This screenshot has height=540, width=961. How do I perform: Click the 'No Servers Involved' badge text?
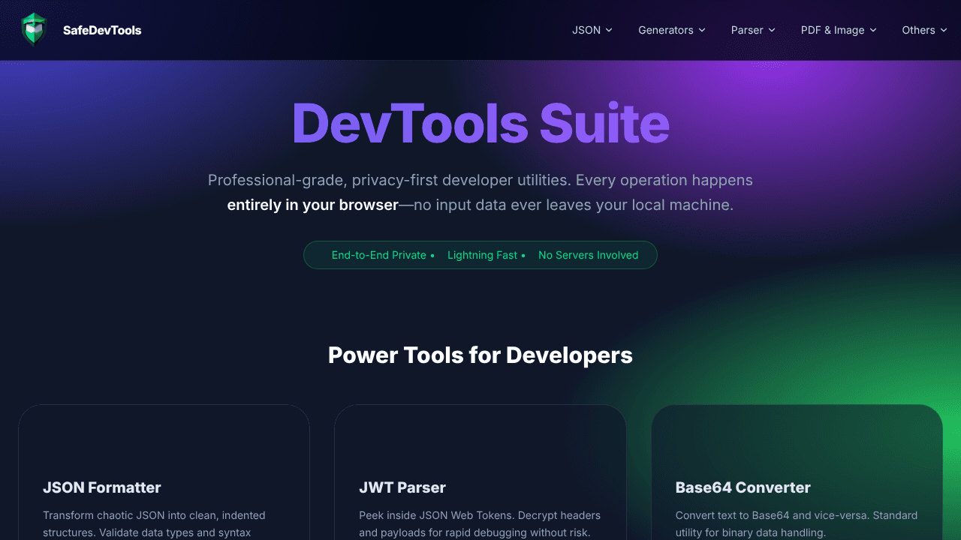coord(589,255)
